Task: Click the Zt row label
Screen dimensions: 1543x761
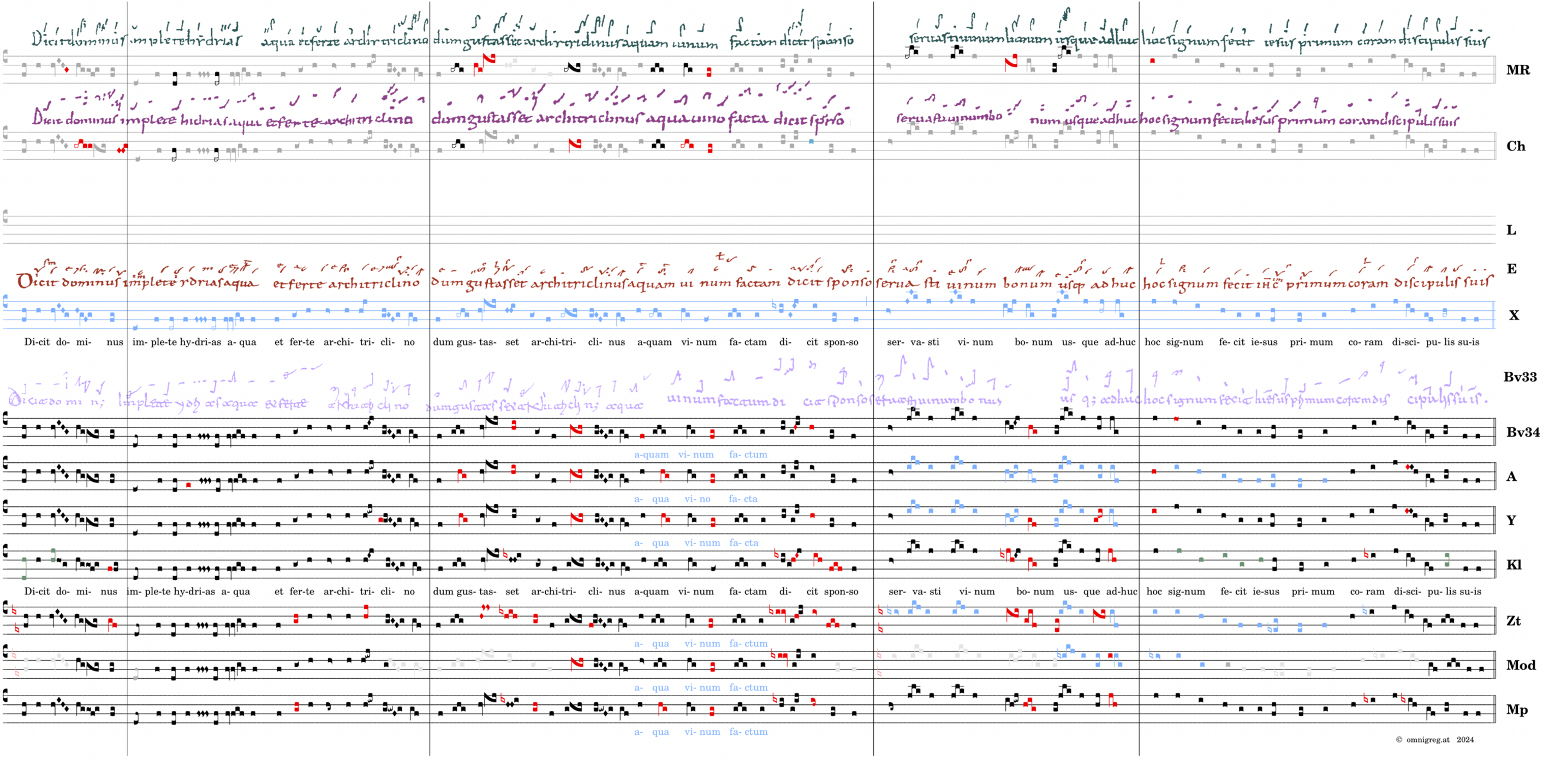Action: 1514,621
